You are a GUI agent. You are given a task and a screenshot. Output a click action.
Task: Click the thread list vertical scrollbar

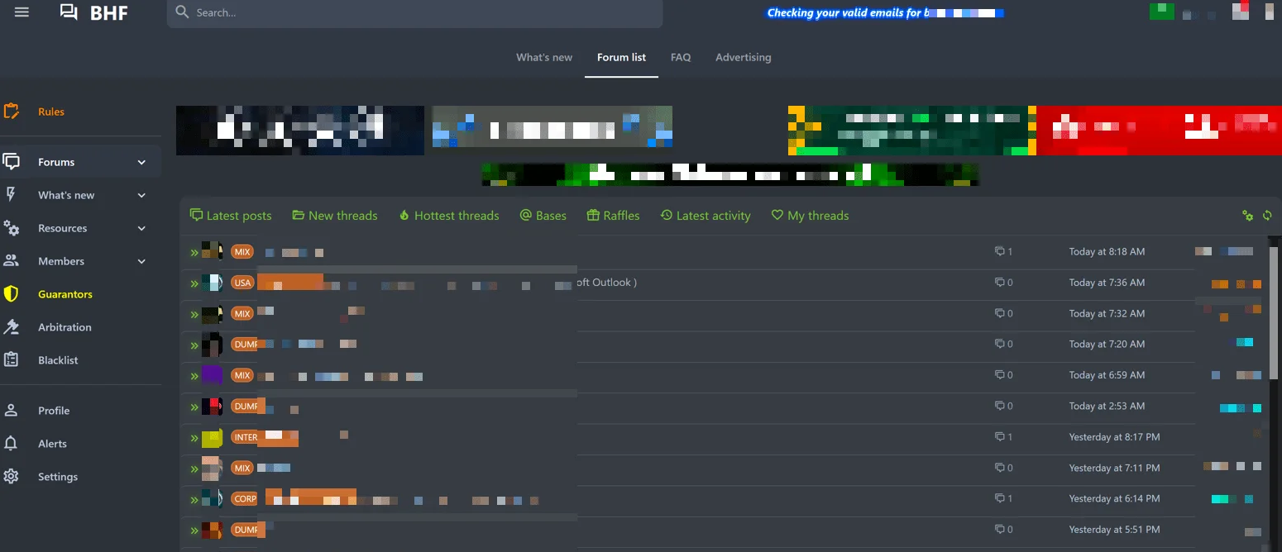1274,314
